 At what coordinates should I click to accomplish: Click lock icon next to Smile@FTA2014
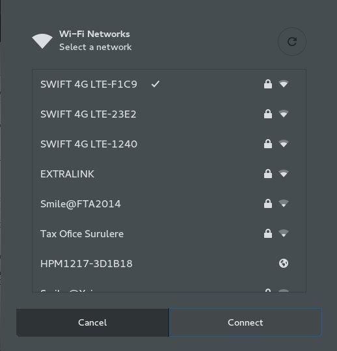click(x=268, y=203)
